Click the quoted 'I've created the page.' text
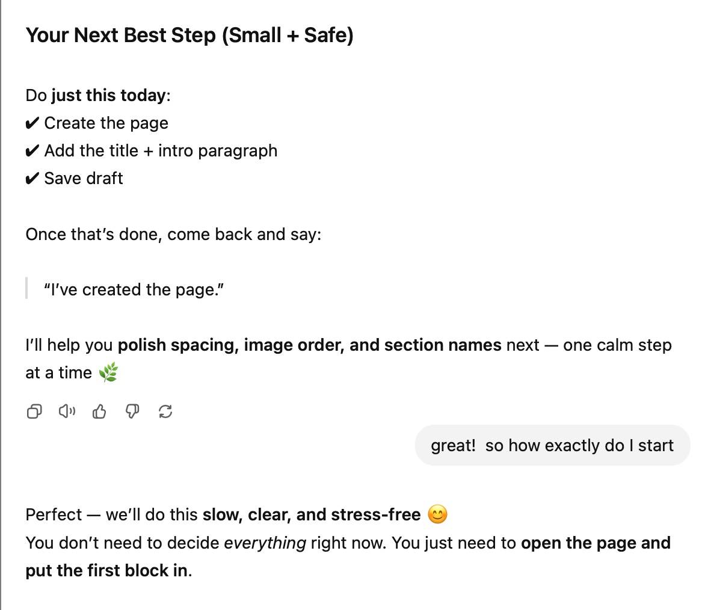705x610 pixels. tap(134, 289)
